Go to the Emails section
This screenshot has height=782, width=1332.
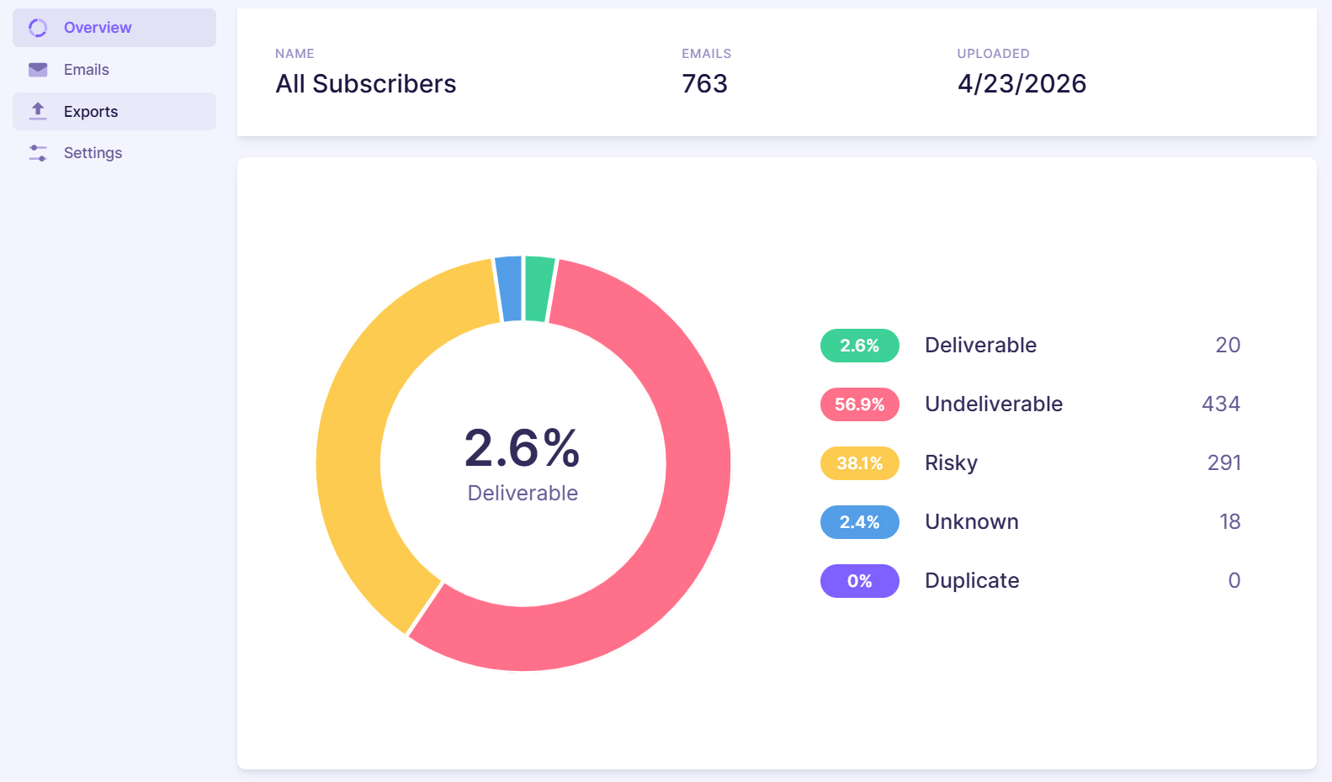[x=114, y=70]
